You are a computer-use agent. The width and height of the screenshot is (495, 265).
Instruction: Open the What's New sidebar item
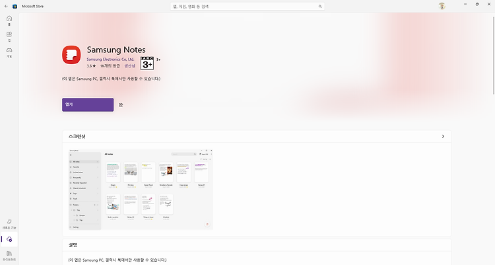(9, 224)
